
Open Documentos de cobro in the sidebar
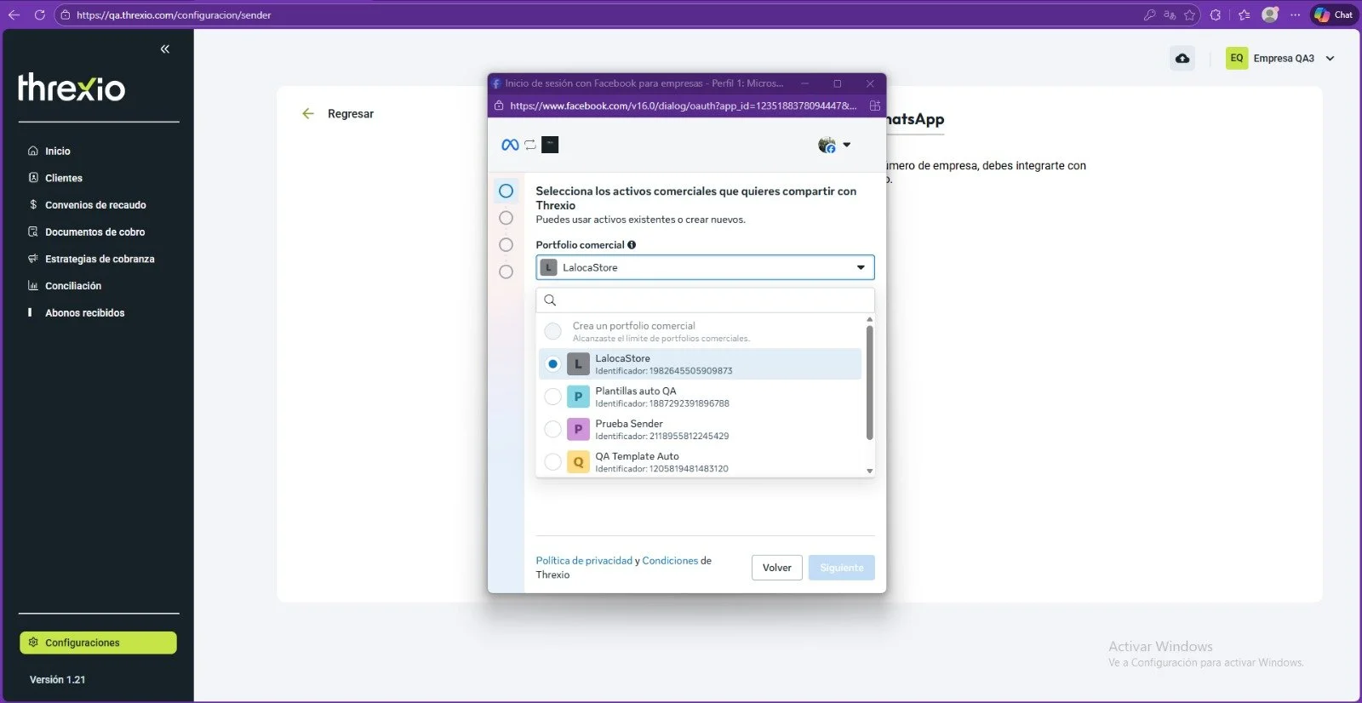(95, 232)
